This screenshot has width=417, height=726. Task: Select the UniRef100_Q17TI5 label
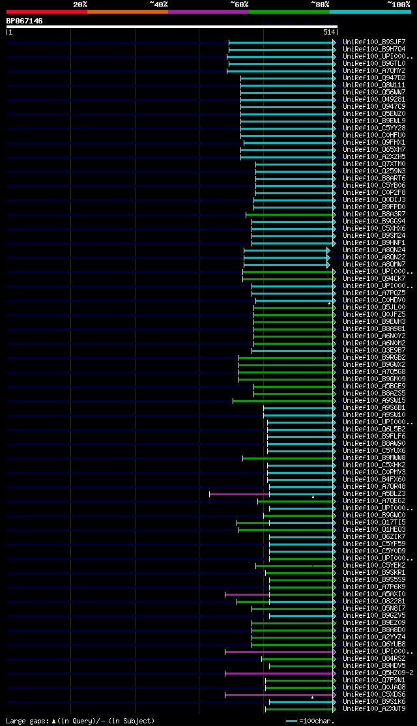pos(375,523)
